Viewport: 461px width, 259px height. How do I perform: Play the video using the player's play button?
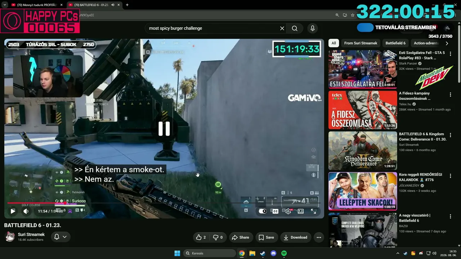13,211
